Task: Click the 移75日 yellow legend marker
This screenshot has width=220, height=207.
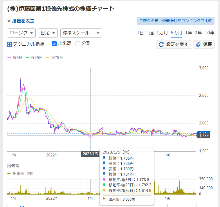Action: [47, 58]
